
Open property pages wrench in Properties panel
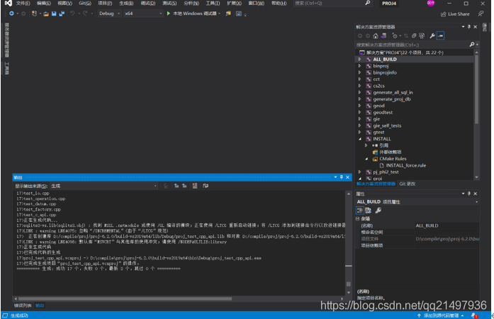[x=378, y=211]
